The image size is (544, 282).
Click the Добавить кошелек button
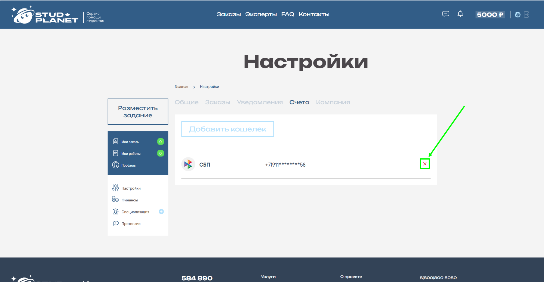228,129
